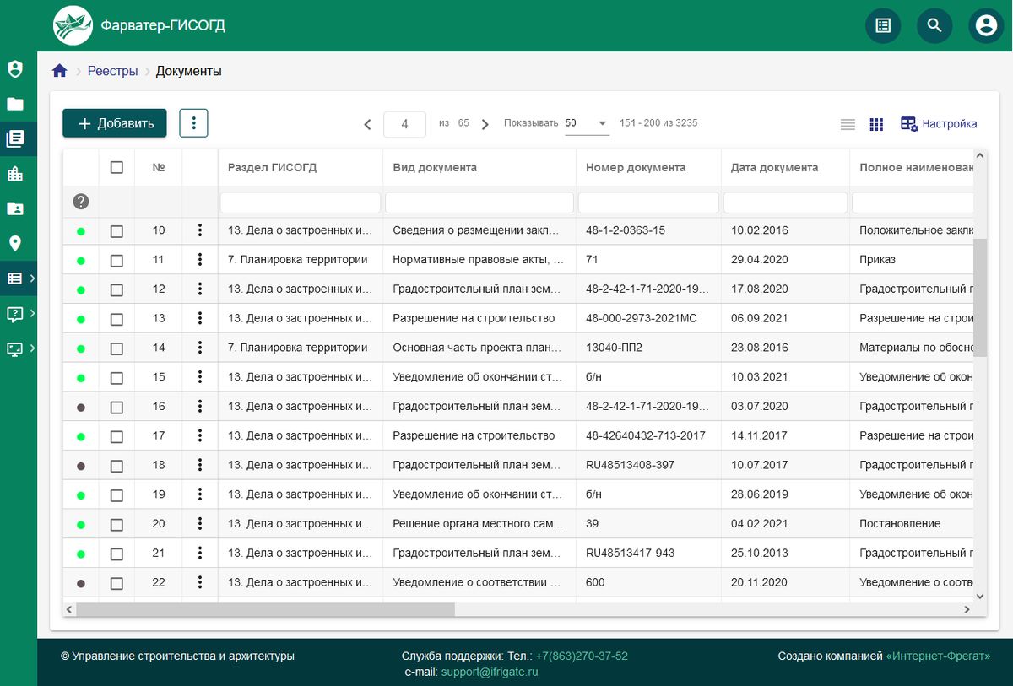Open the user account profile icon
Viewport: 1013px width, 686px height.
[x=985, y=25]
